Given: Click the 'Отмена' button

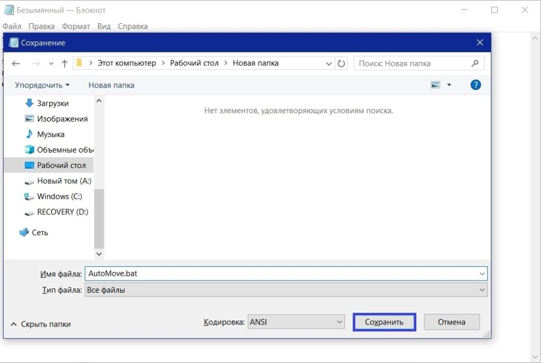Looking at the screenshot, I should (452, 322).
